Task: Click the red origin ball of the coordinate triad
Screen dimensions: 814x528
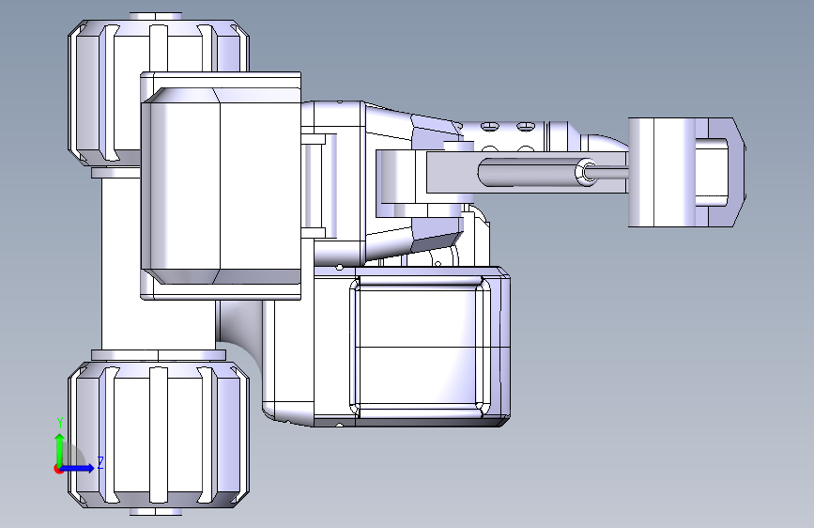Action: coord(58,469)
